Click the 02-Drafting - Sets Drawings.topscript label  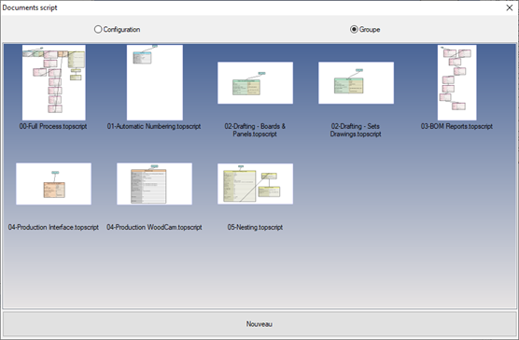(x=356, y=130)
